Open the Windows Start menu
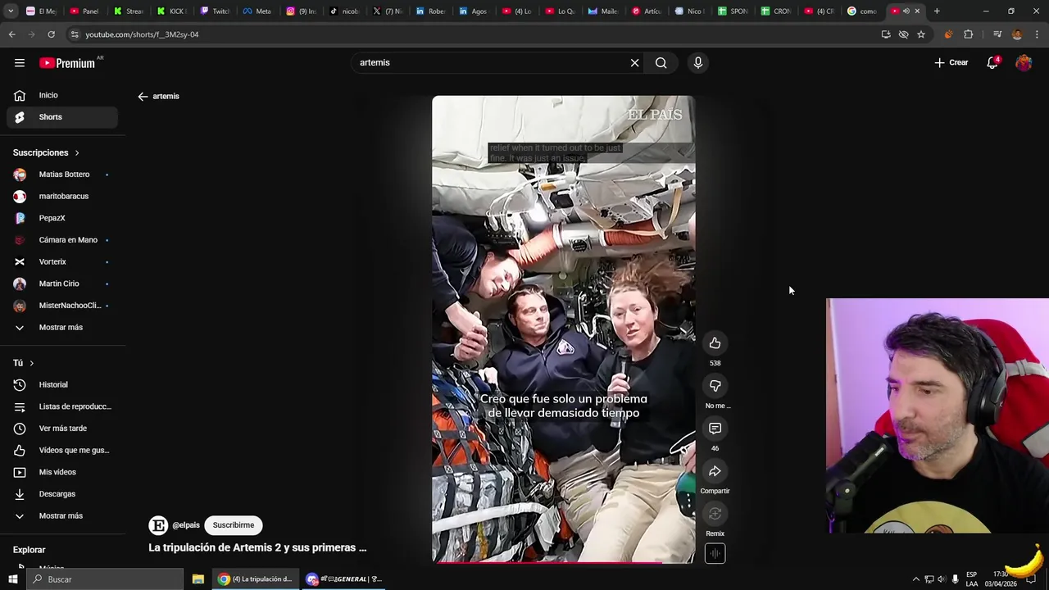This screenshot has width=1049, height=590. pos(12,579)
